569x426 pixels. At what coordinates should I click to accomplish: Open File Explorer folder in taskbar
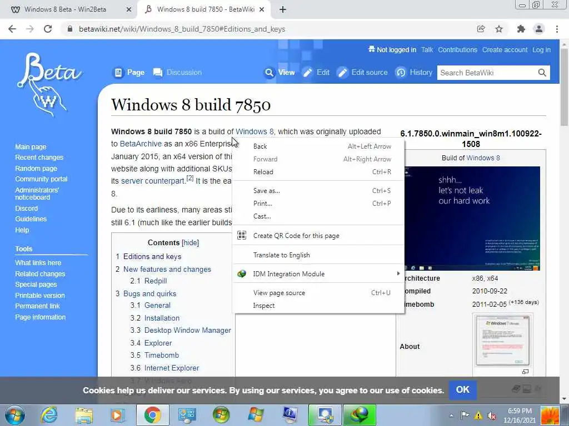(x=84, y=415)
